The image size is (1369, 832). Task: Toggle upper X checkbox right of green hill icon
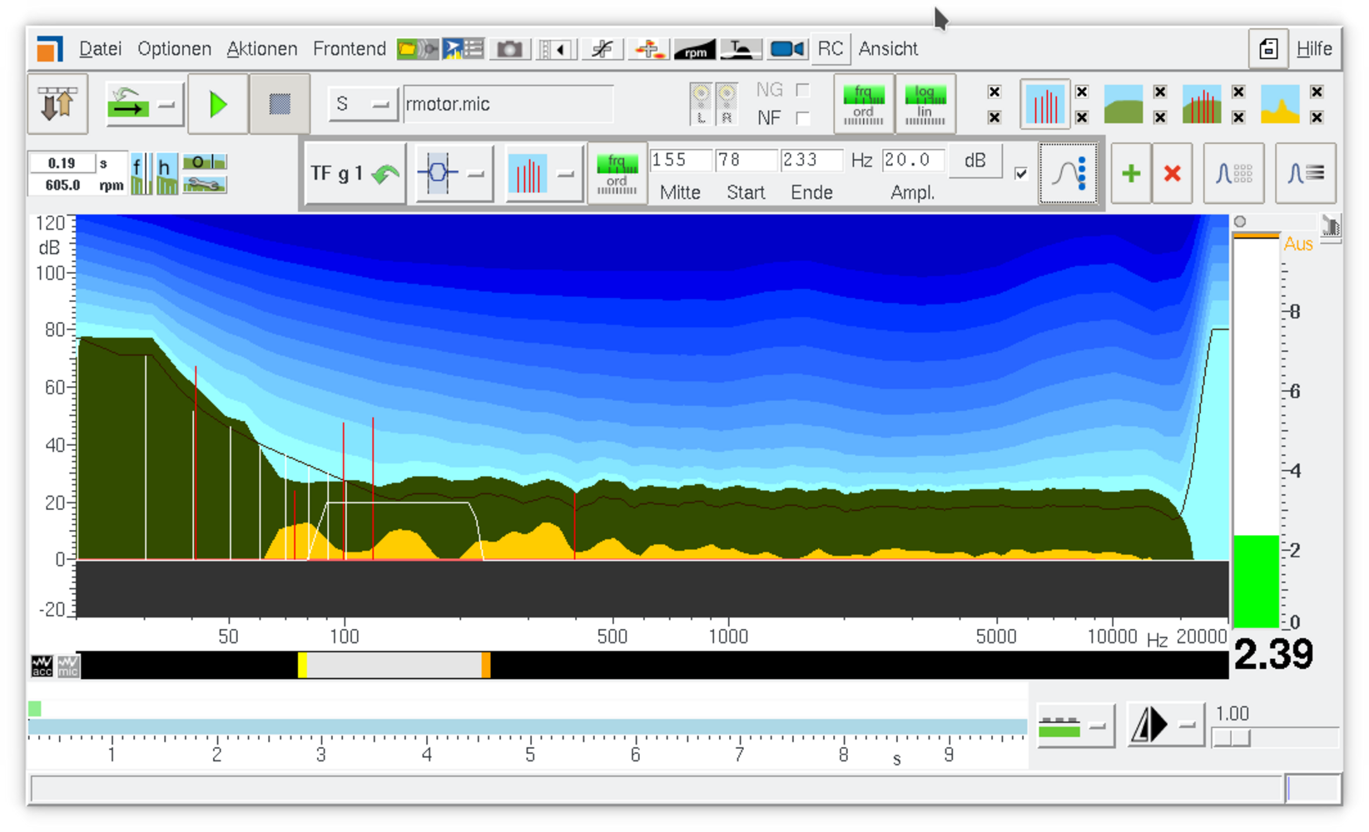[x=1160, y=92]
